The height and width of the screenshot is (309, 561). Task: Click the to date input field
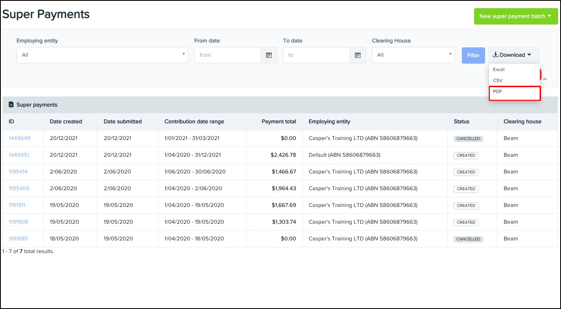click(x=317, y=55)
